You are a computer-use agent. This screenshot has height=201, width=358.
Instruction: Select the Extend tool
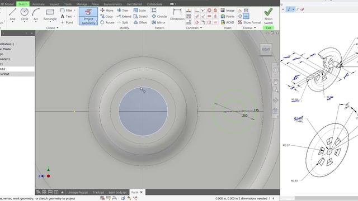point(124,16)
